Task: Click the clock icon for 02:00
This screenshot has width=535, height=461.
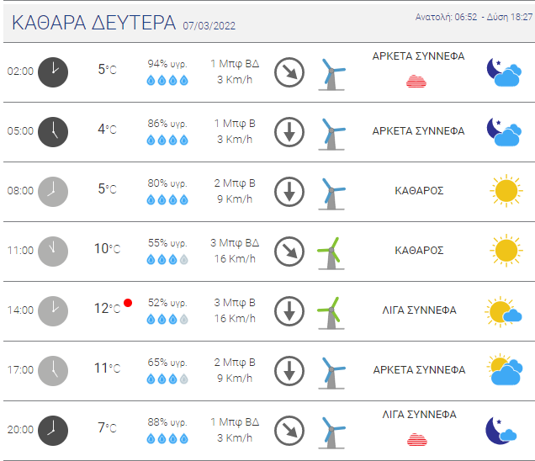Action: (53, 72)
